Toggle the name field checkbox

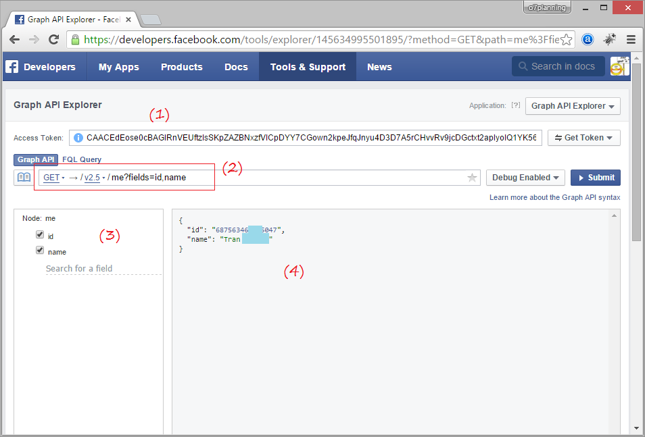(40, 250)
